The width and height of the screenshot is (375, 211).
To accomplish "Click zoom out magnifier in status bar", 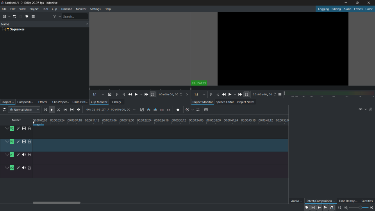I will coord(346,207).
